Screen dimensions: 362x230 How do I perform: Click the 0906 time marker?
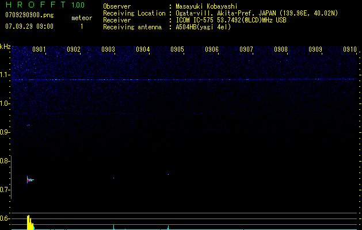click(x=212, y=49)
